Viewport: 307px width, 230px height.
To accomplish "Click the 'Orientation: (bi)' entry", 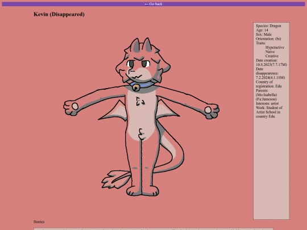I will point(268,39).
